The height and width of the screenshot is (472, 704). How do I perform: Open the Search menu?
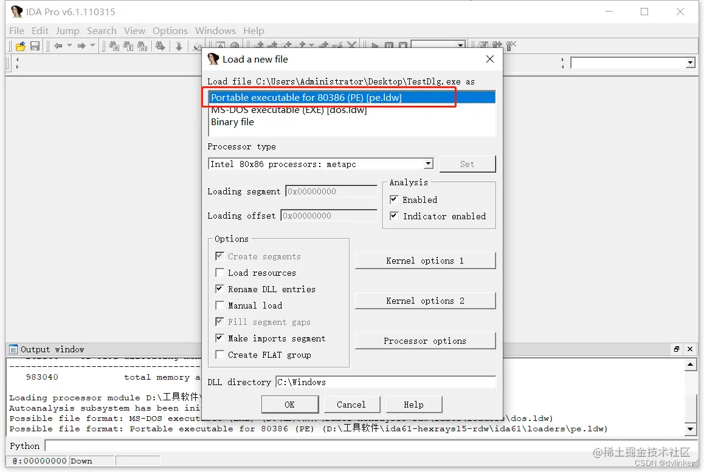click(x=102, y=30)
